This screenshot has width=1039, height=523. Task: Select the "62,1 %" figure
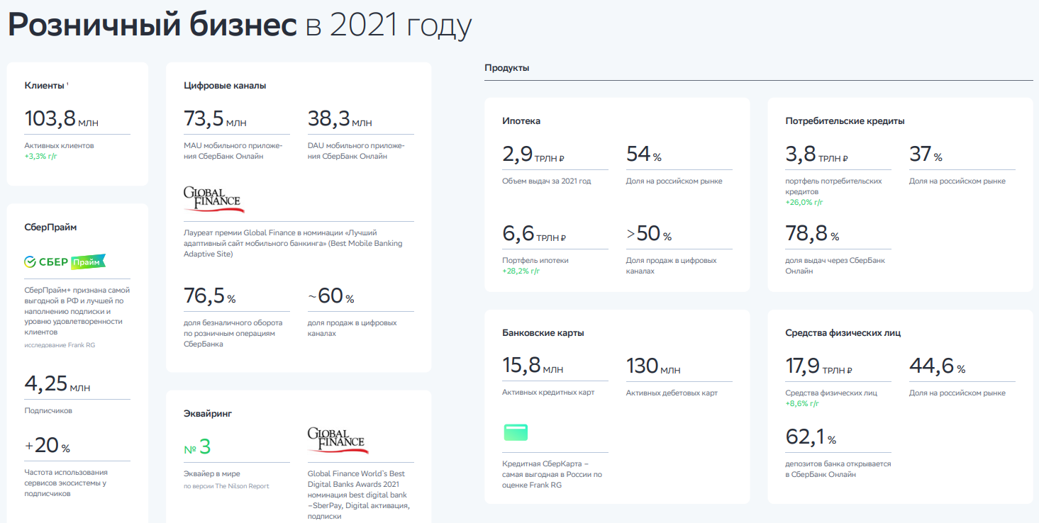[x=811, y=437]
